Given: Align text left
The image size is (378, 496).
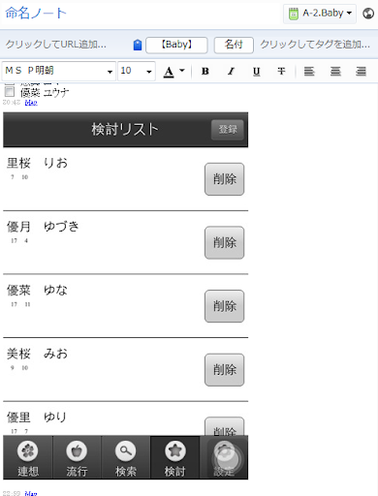Looking at the screenshot, I should coord(309,71).
